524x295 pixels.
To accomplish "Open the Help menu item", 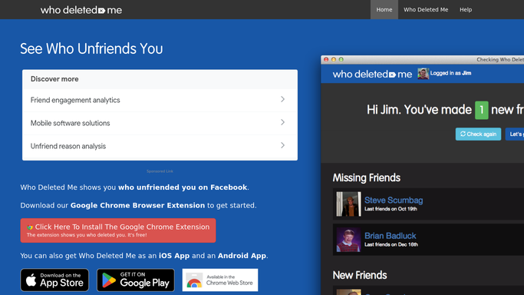I will [x=466, y=10].
